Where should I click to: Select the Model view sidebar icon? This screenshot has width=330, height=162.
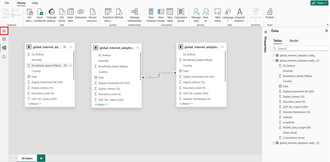(4, 47)
